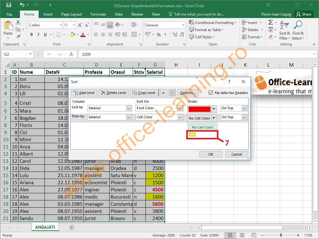Click the Paste clipboard icon
Image resolution: width=319 pixels, height=239 pixels.
8,26
